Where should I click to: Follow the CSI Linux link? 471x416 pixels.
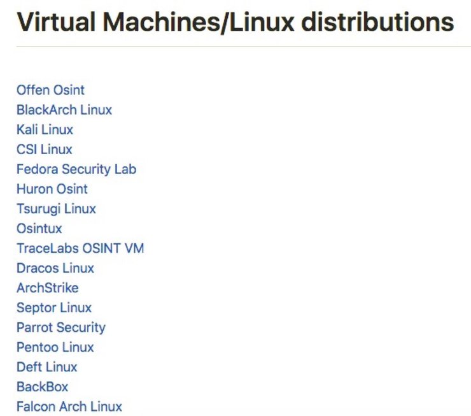(45, 150)
